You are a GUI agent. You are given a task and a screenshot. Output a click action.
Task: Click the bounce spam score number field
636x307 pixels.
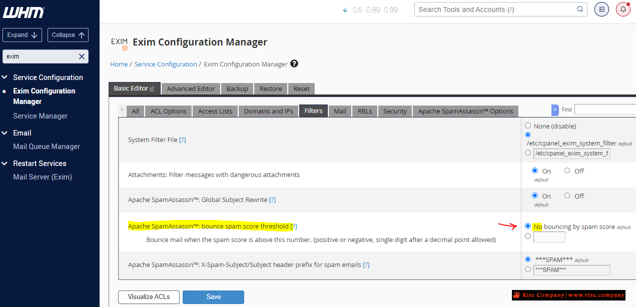(549, 237)
